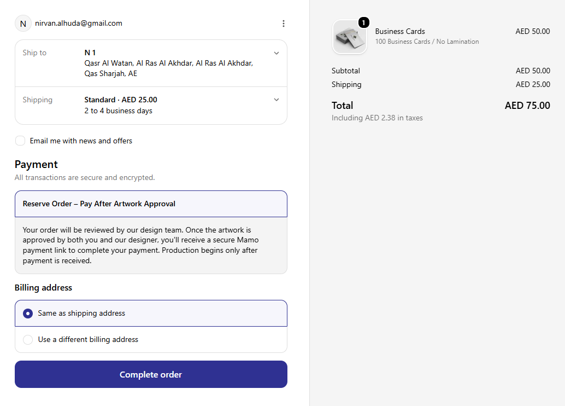Select Same as shipping address option
The height and width of the screenshot is (406, 565).
[28, 314]
